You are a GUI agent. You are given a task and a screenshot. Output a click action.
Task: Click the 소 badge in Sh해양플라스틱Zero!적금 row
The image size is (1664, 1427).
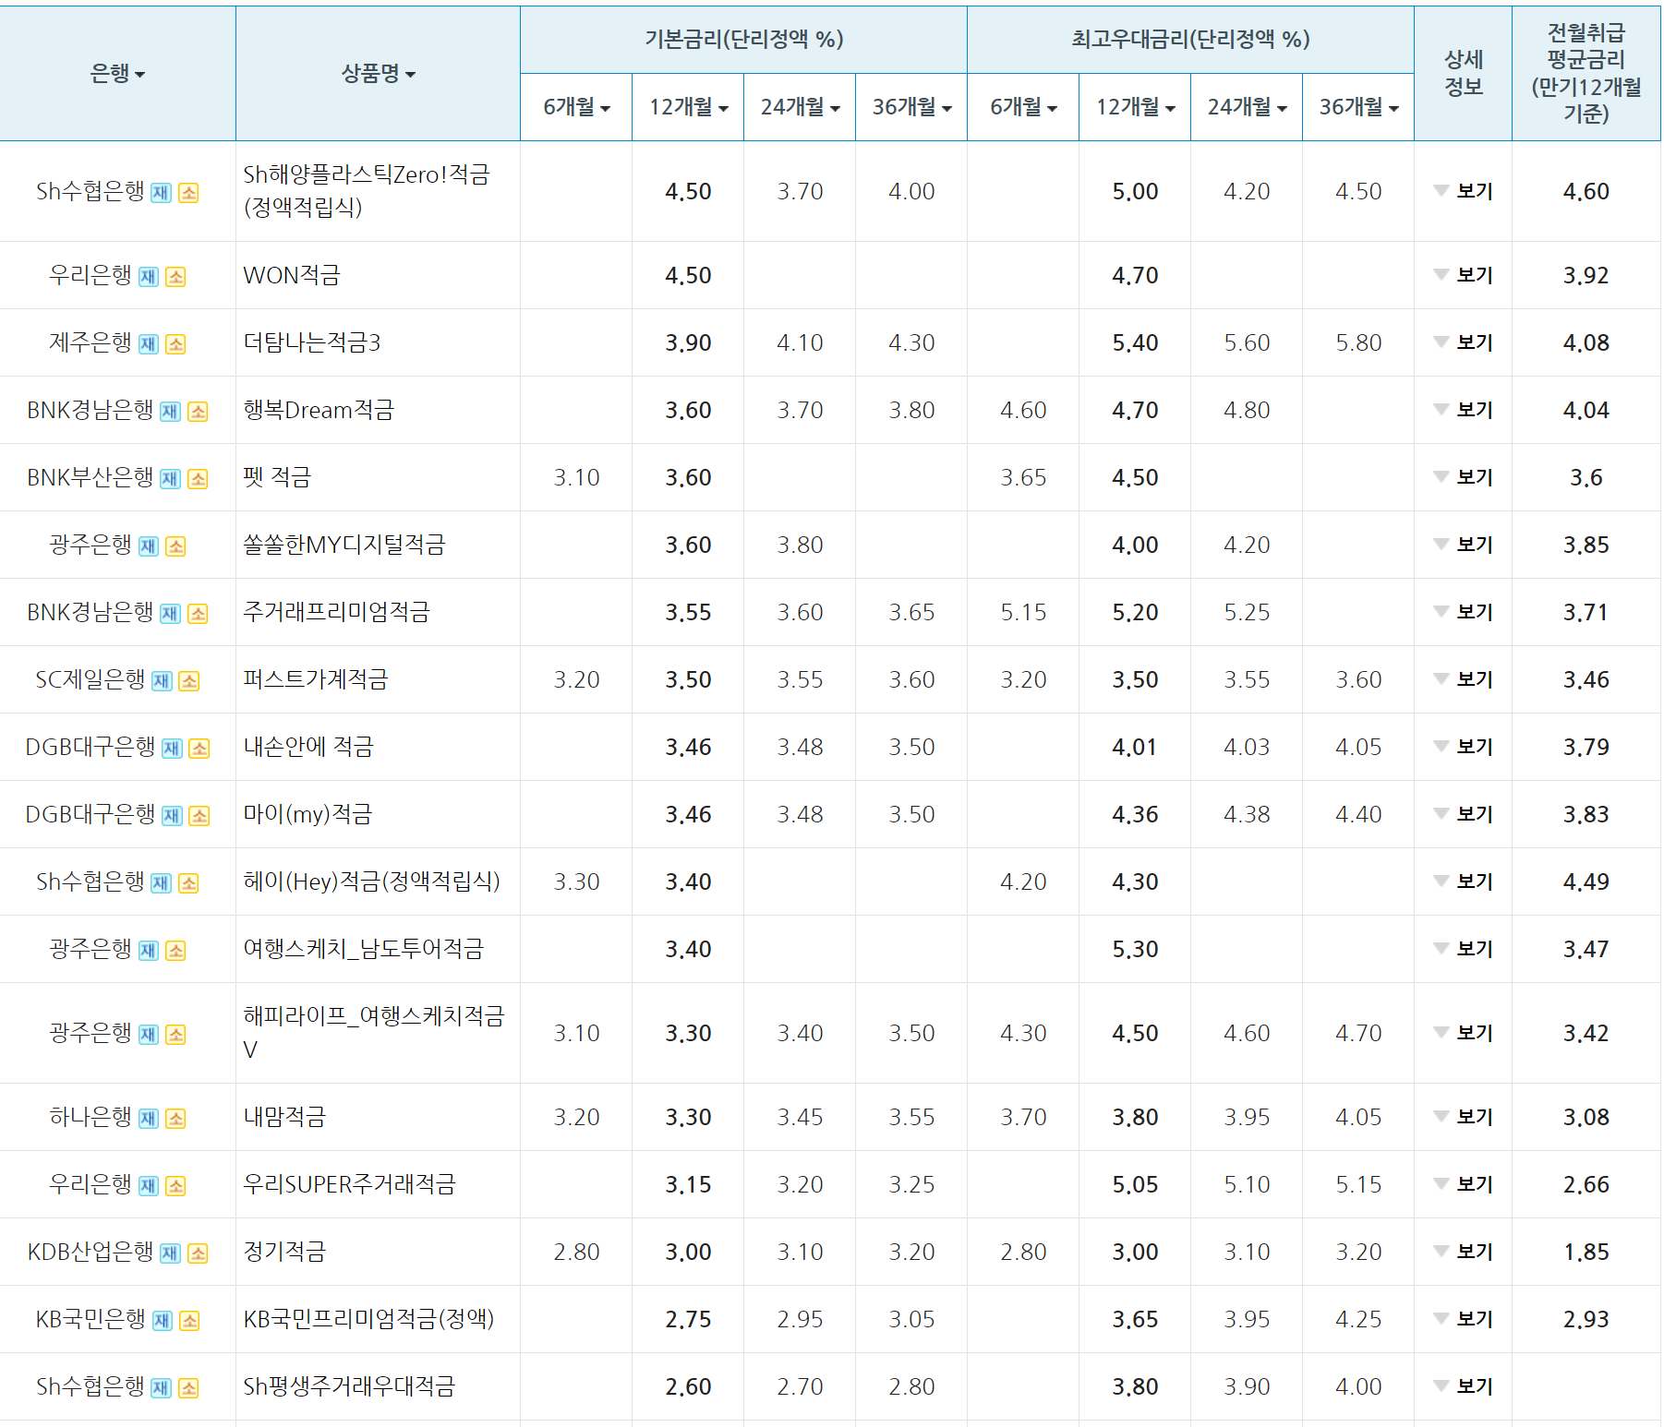click(188, 193)
